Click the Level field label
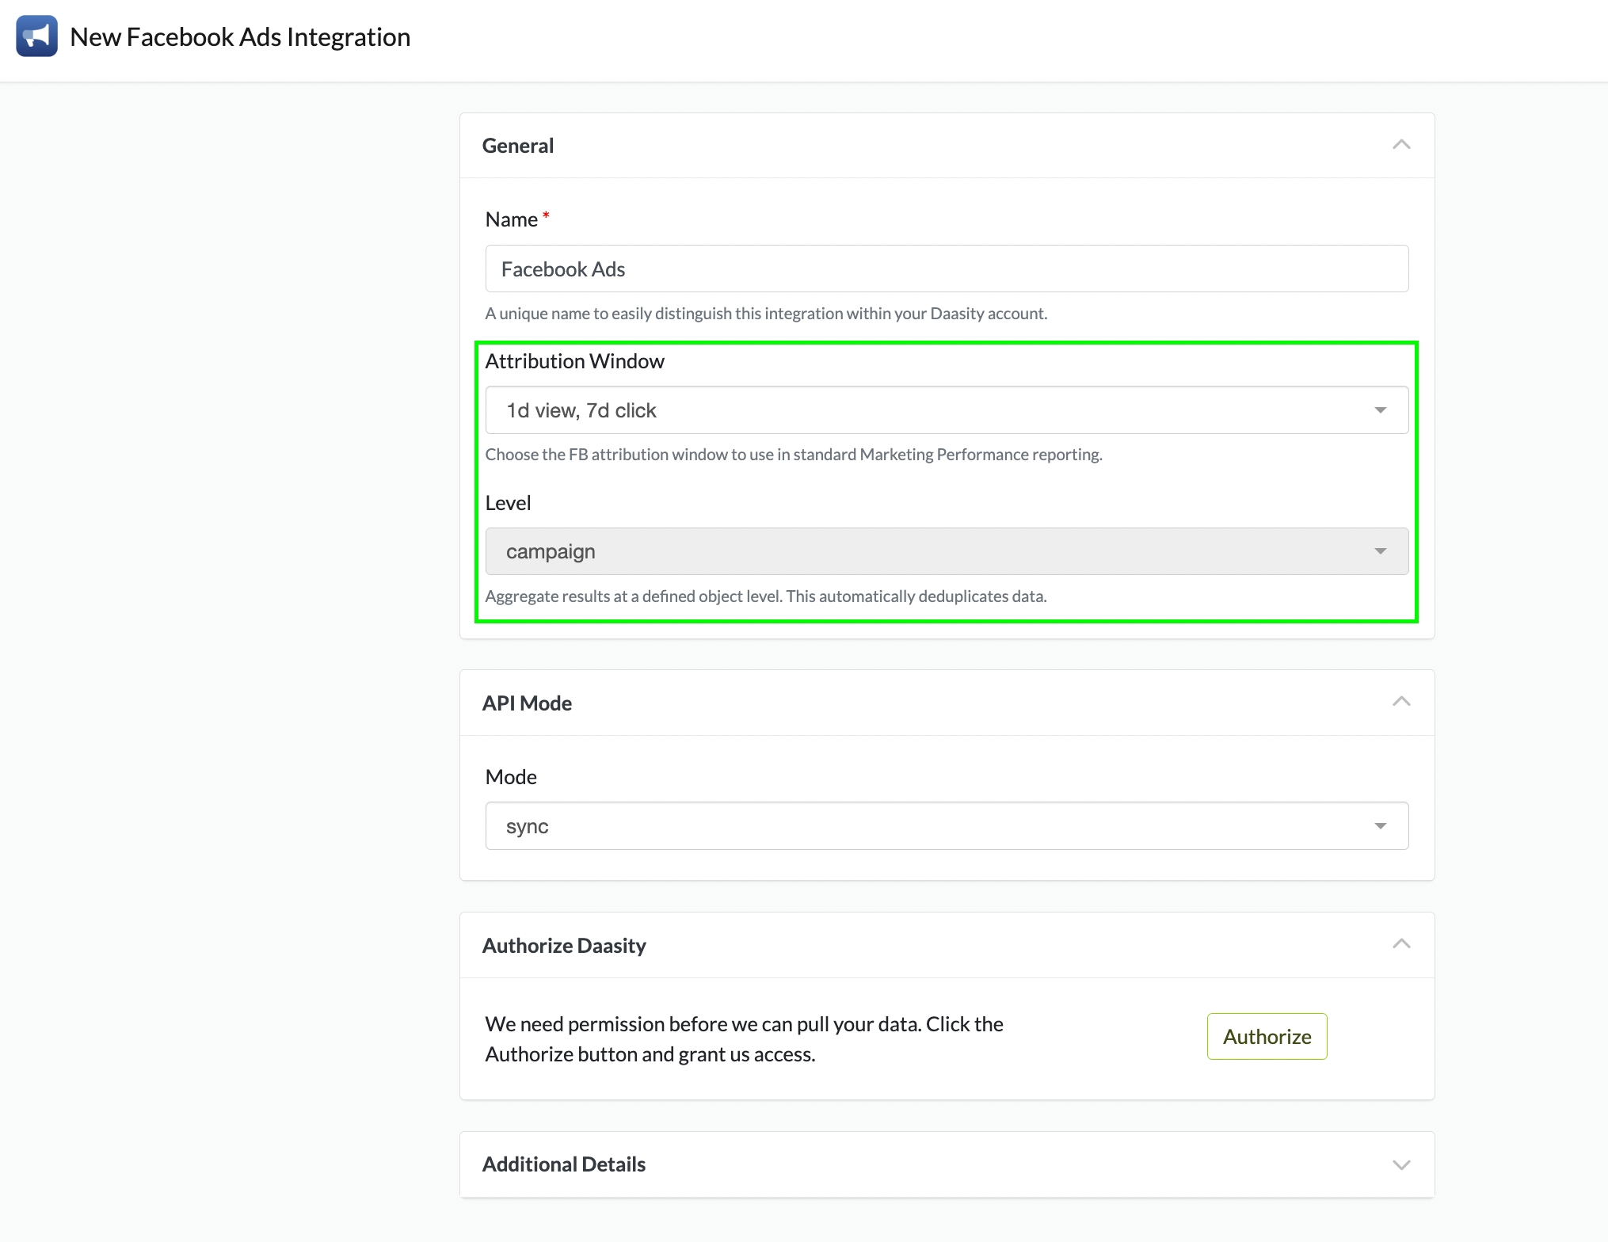Screen dimensions: 1608x1242 508,503
